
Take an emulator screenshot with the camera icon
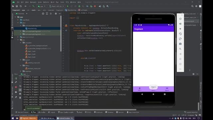tap(180, 44)
